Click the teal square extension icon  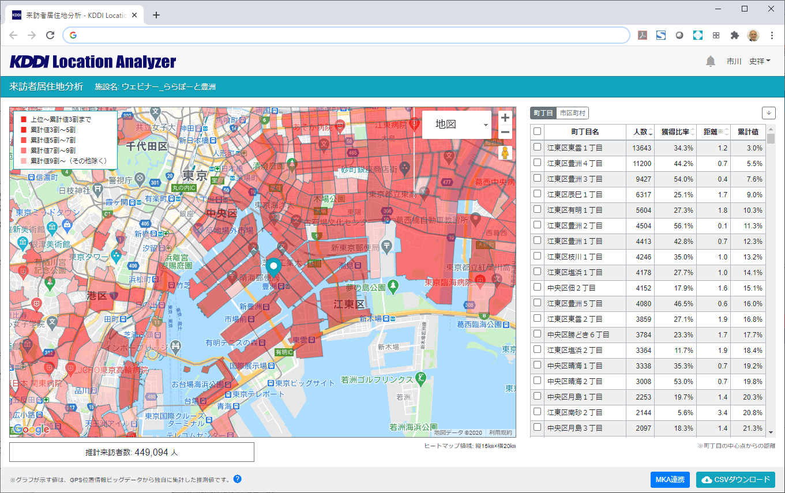(697, 35)
